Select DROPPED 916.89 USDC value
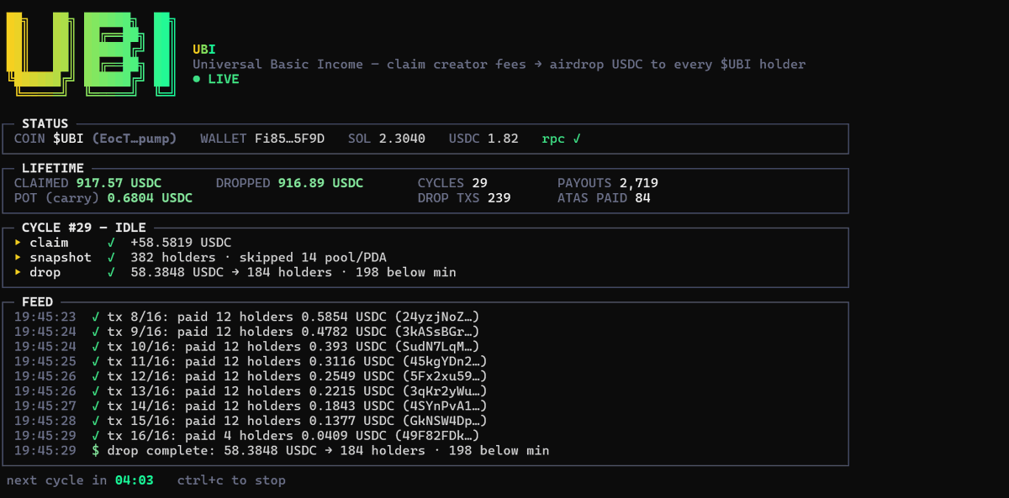This screenshot has height=498, width=1009. click(320, 183)
